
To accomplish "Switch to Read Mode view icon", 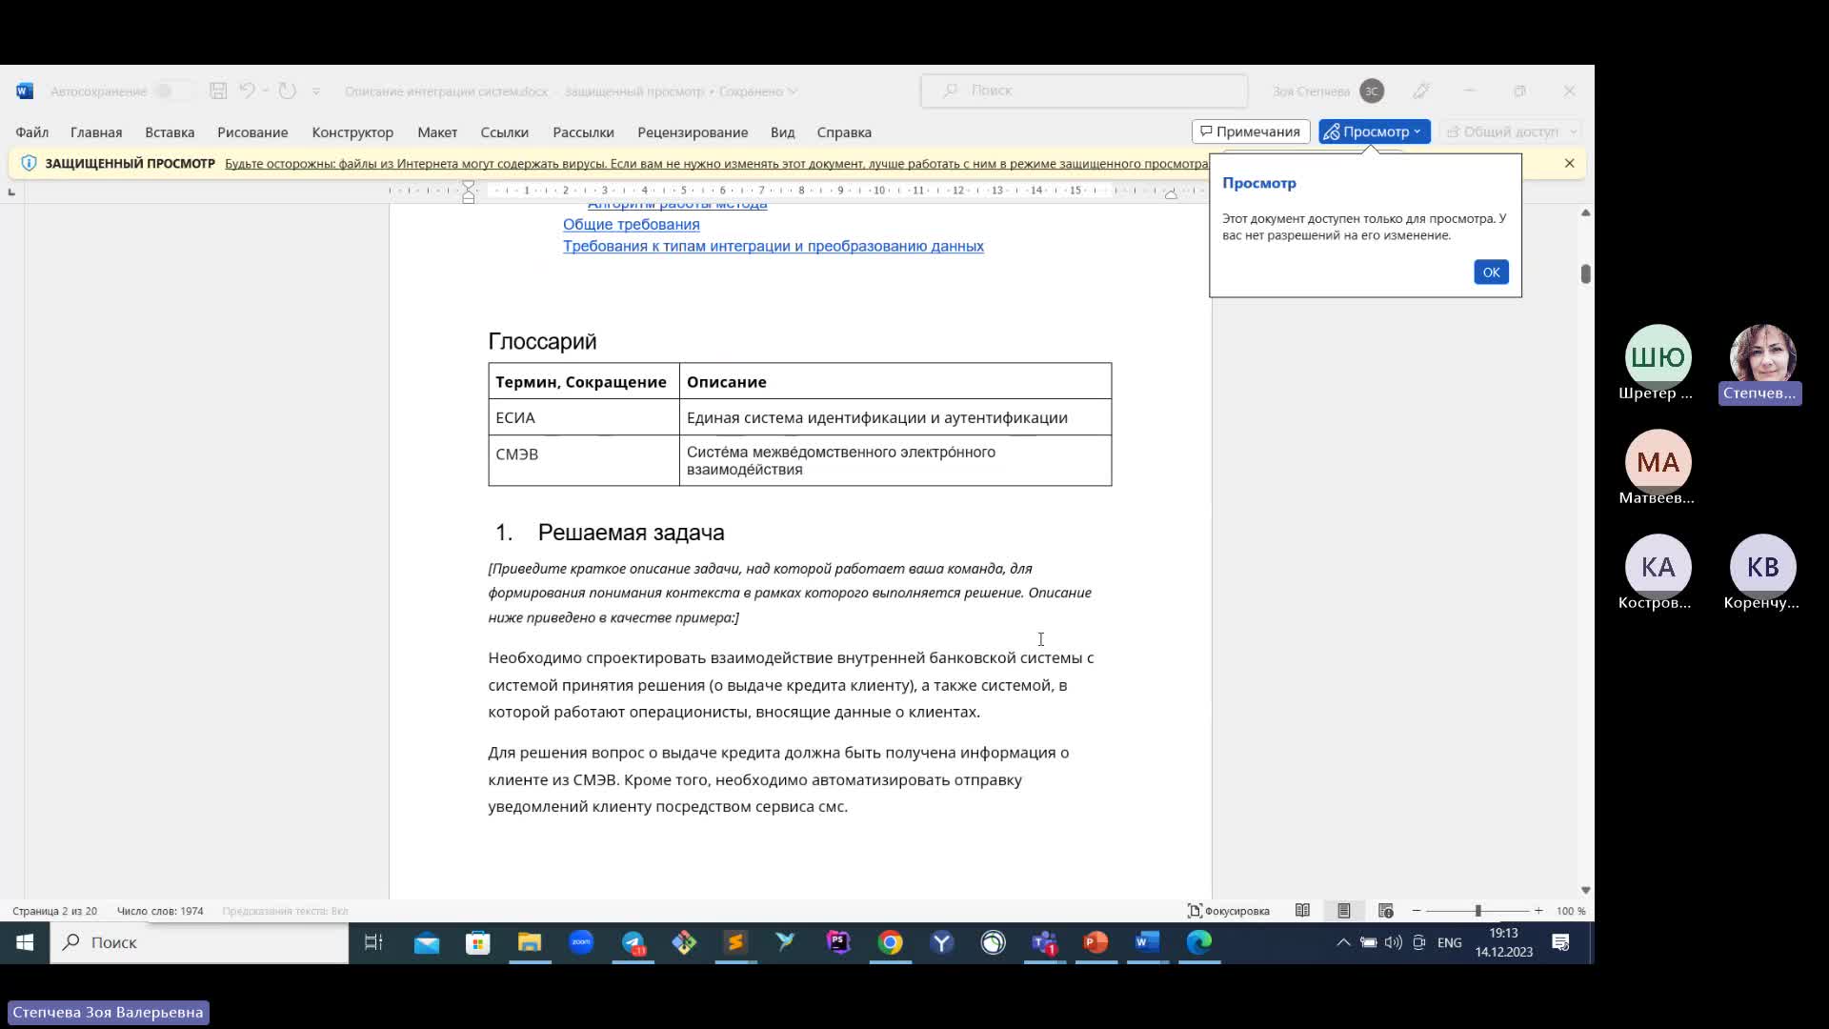I will 1302,911.
